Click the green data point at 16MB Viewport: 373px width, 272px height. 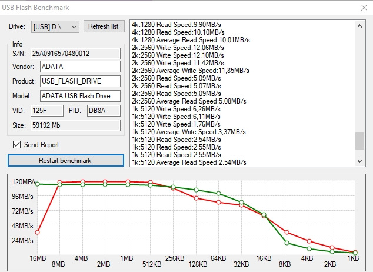(37, 184)
